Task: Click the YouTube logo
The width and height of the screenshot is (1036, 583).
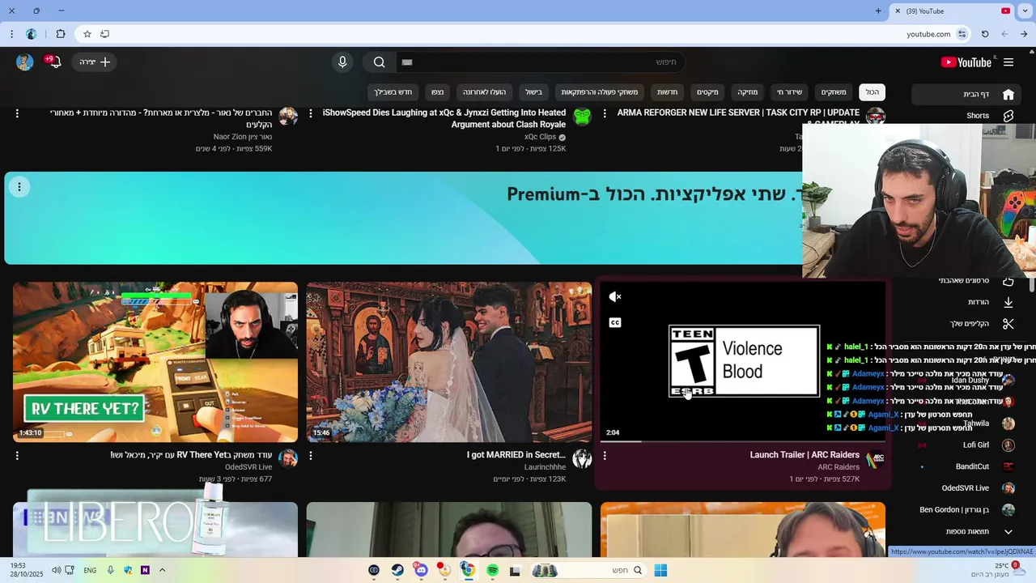Action: pyautogui.click(x=966, y=62)
